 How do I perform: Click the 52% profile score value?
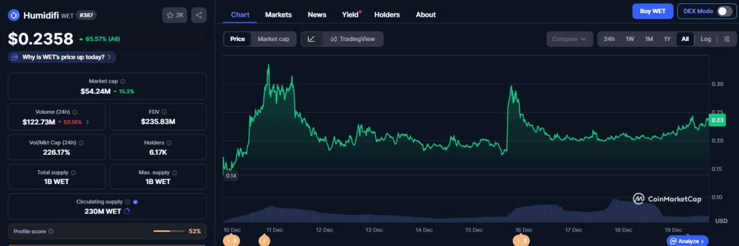pyautogui.click(x=195, y=232)
